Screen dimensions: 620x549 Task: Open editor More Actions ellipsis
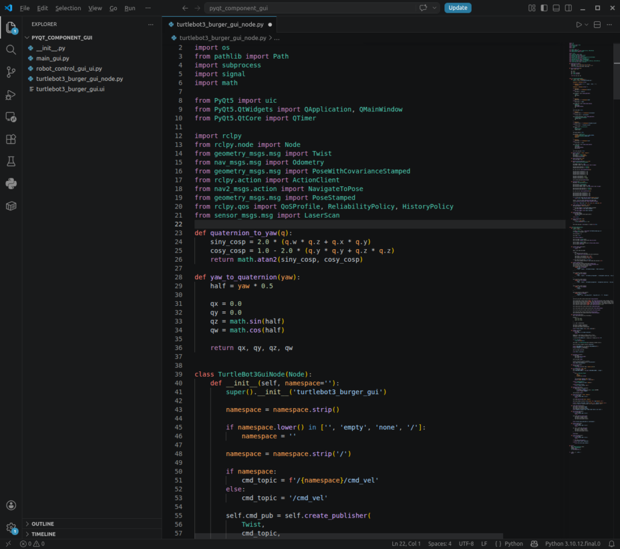click(609, 25)
